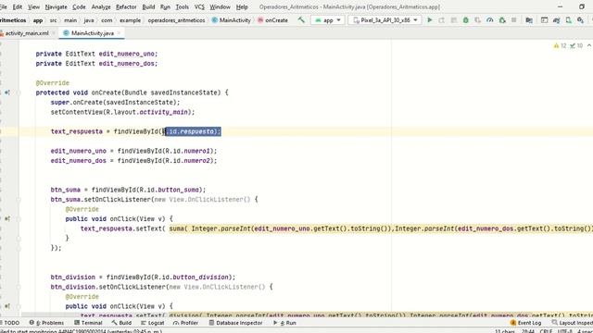Open the VCS menu

[199, 6]
